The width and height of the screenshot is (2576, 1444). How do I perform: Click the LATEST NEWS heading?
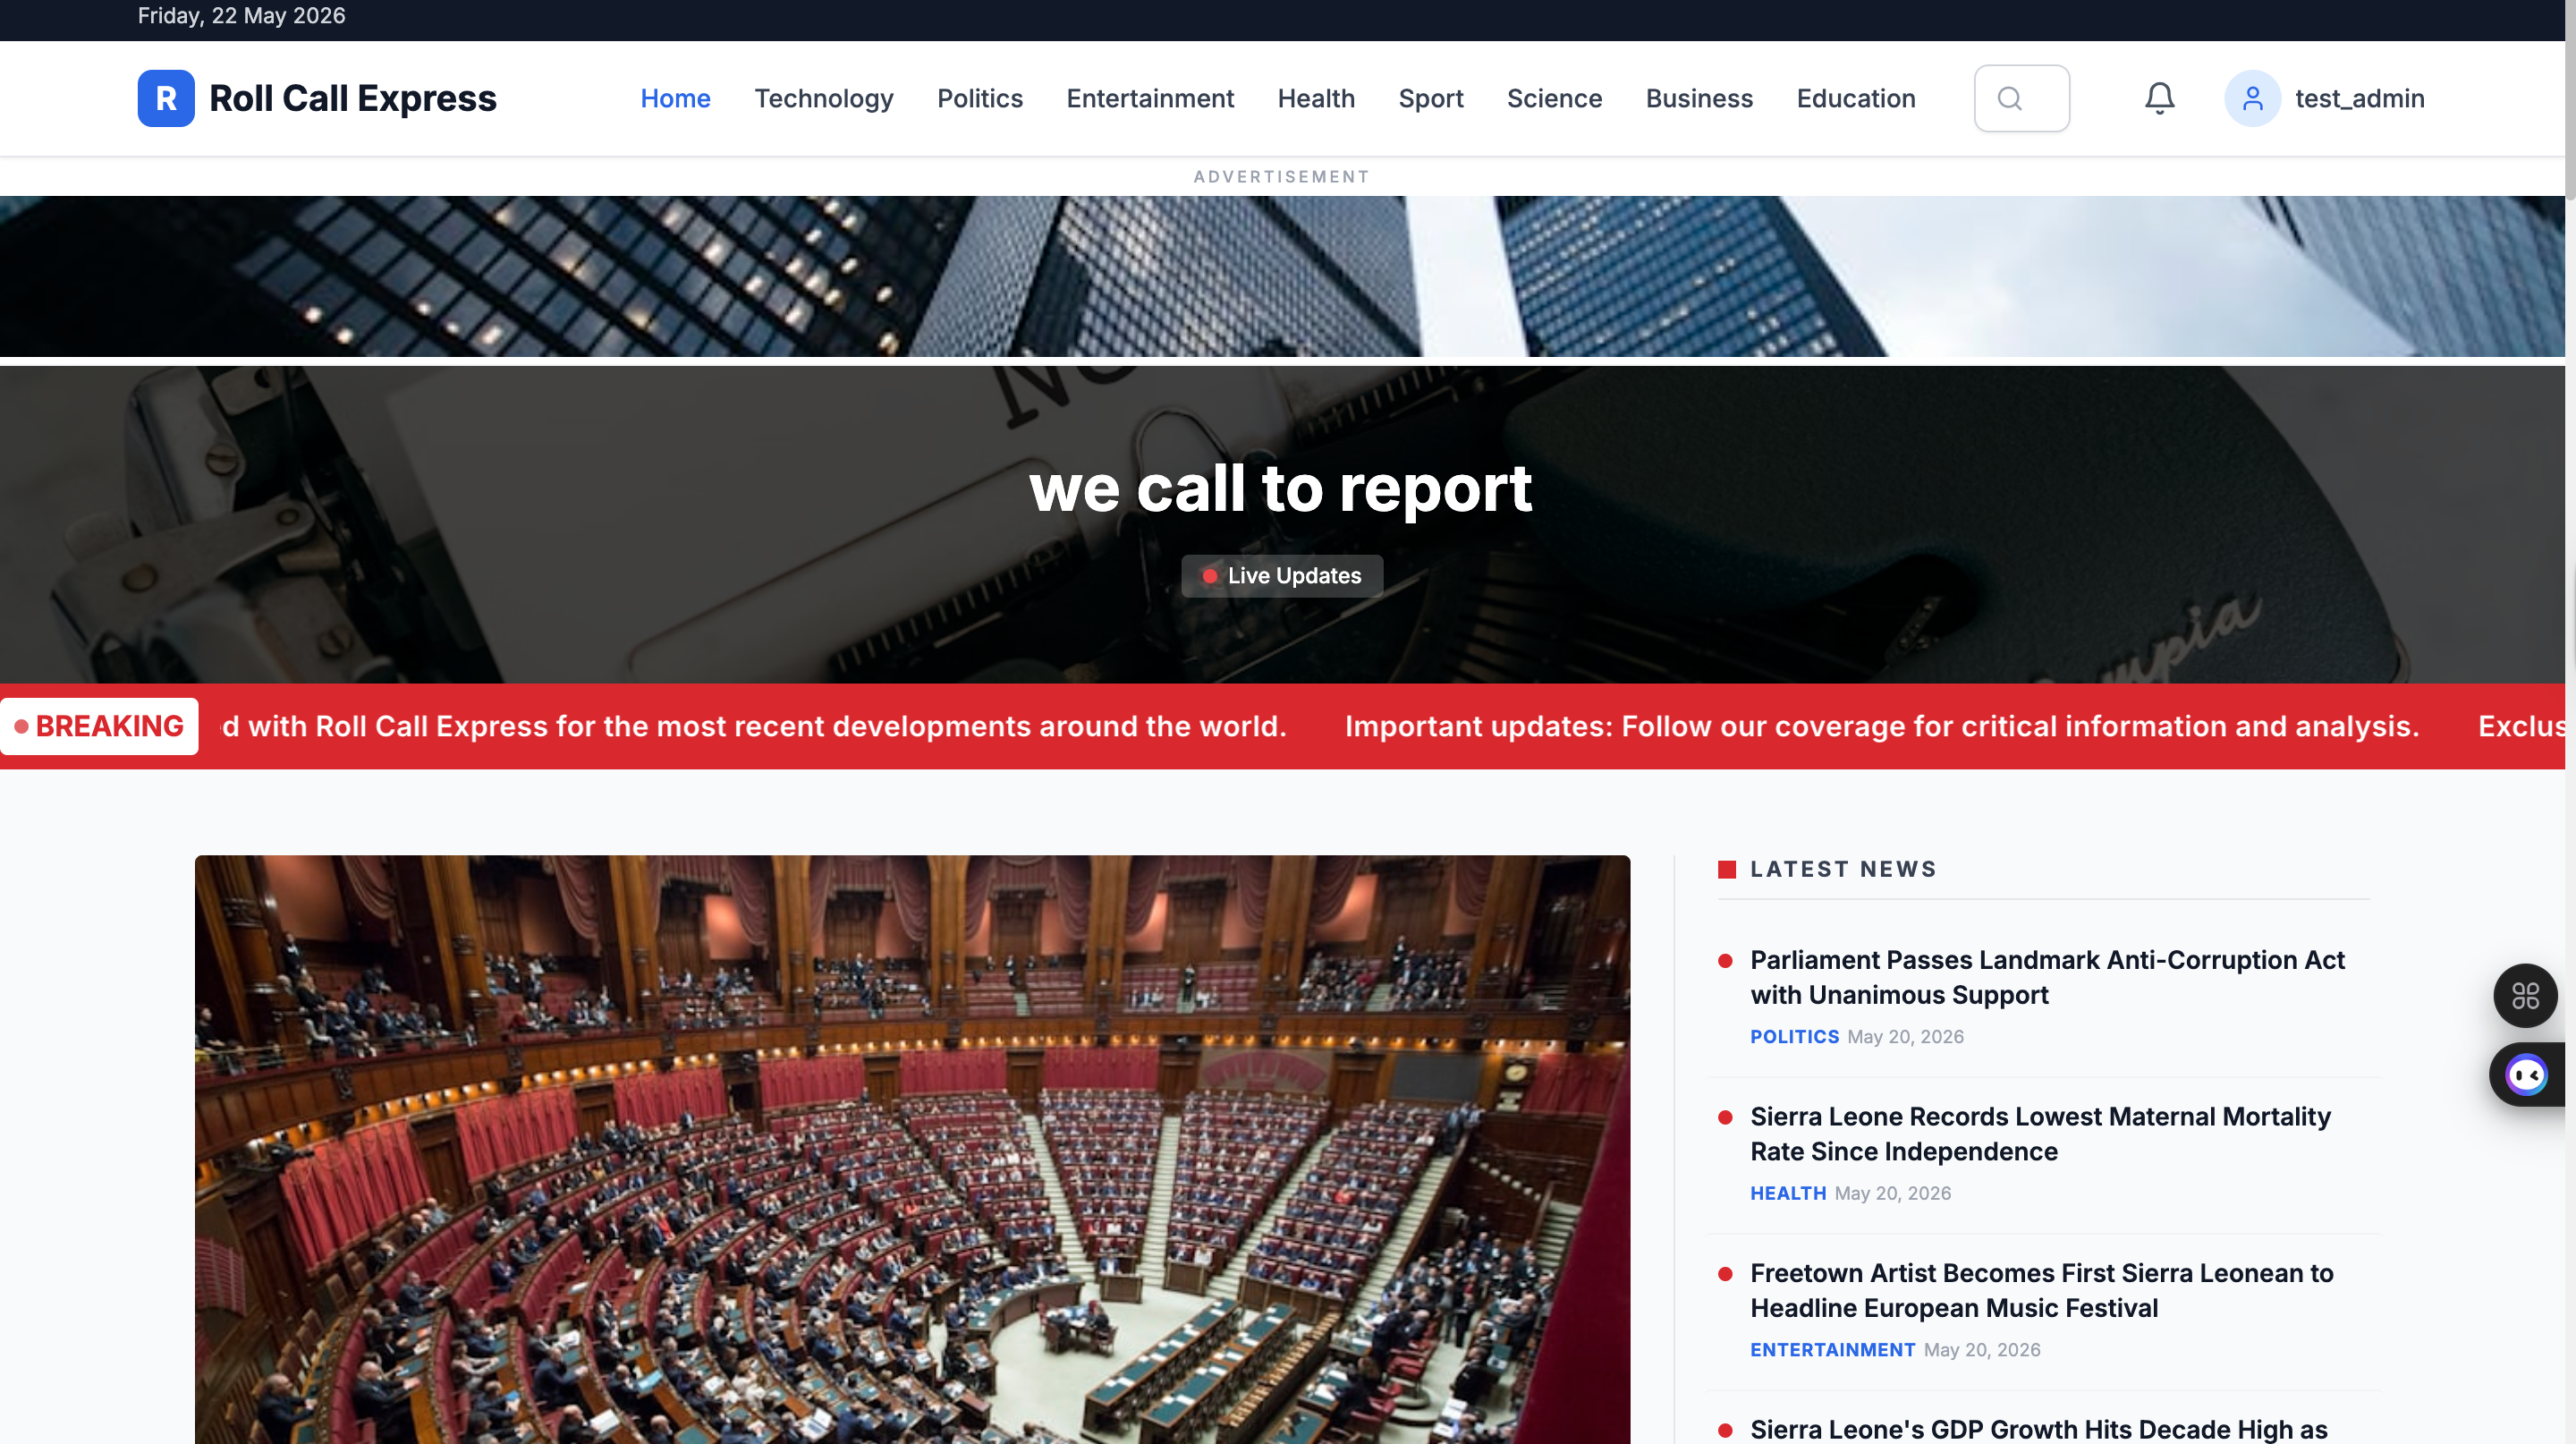point(1843,869)
